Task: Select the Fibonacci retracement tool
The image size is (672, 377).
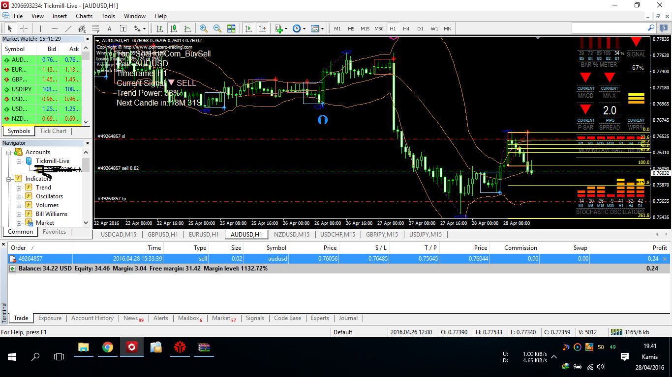Action: [95, 28]
